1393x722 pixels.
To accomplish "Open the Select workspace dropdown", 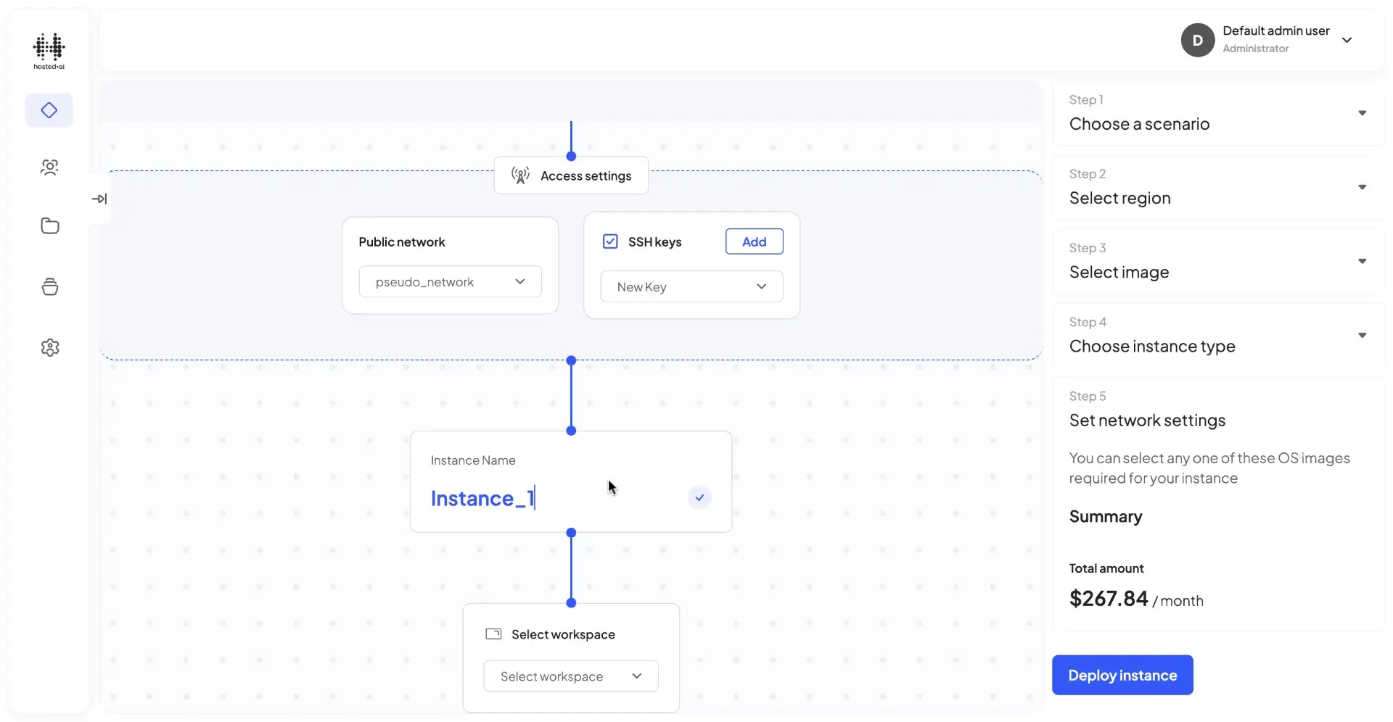I will point(570,676).
